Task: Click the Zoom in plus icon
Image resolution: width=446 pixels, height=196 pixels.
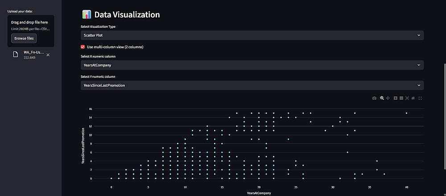Action: point(396,98)
